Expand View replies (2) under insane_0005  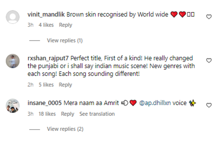[x=65, y=129]
